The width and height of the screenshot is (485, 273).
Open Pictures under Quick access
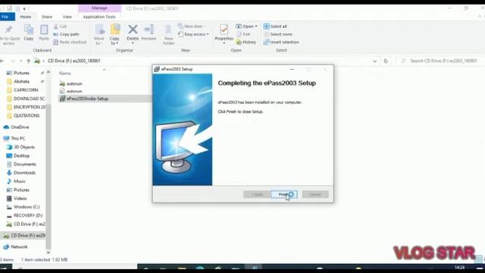point(21,73)
